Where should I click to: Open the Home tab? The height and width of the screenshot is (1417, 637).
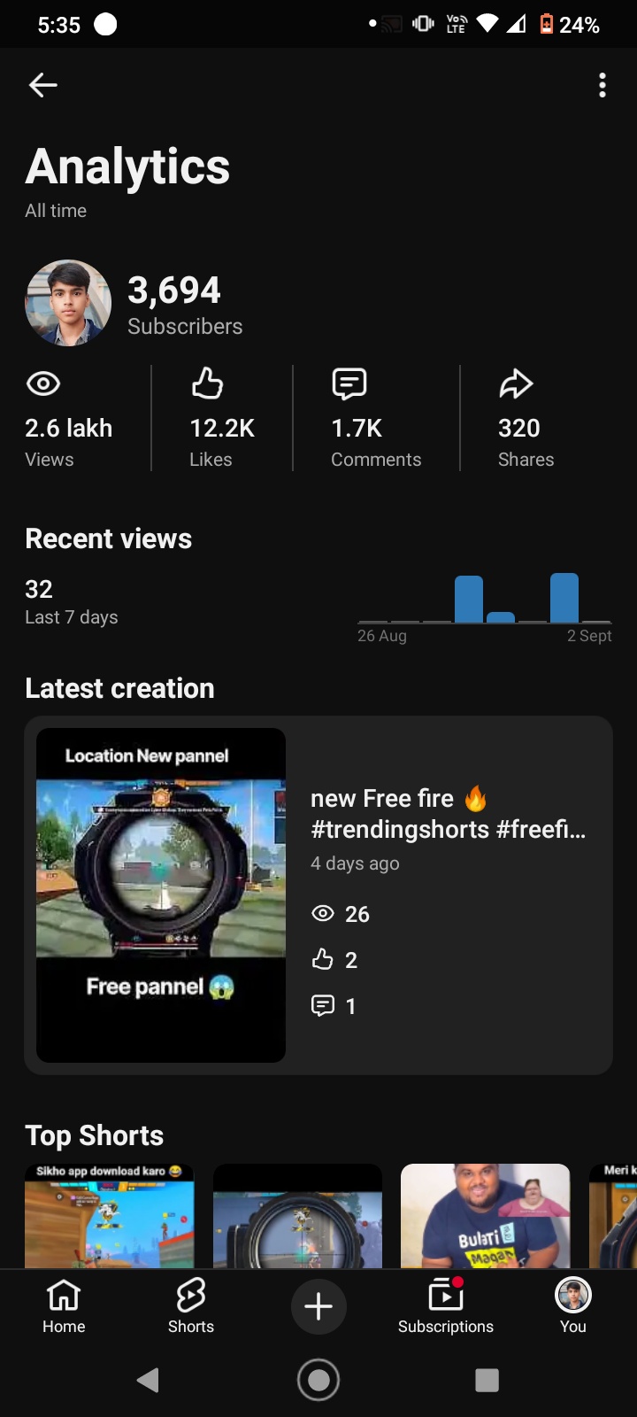coord(64,1306)
